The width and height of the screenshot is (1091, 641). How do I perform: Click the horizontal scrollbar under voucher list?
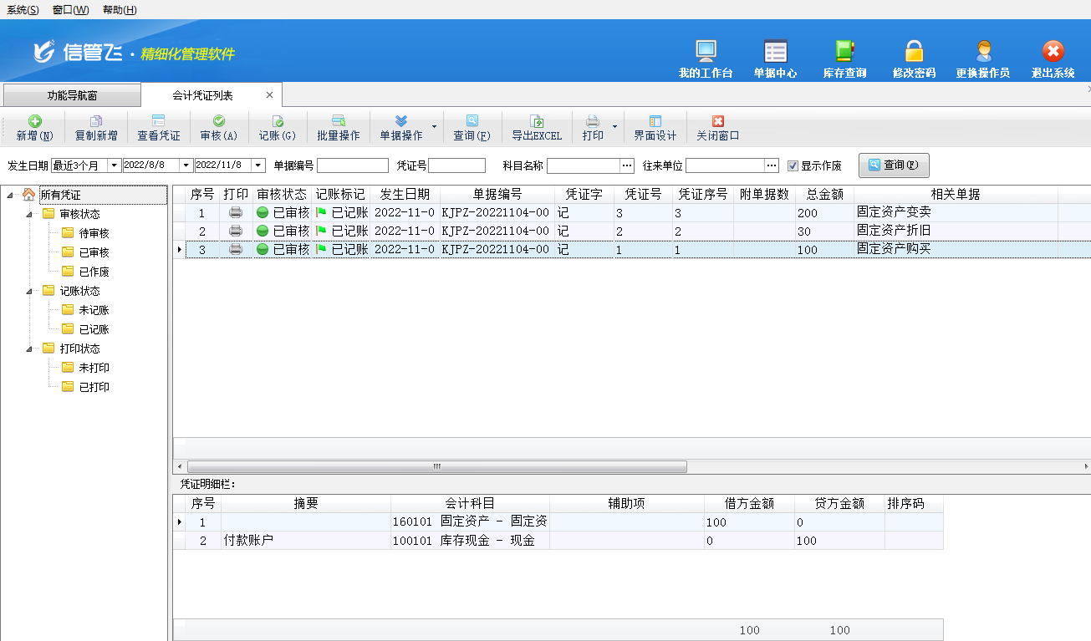(436, 466)
